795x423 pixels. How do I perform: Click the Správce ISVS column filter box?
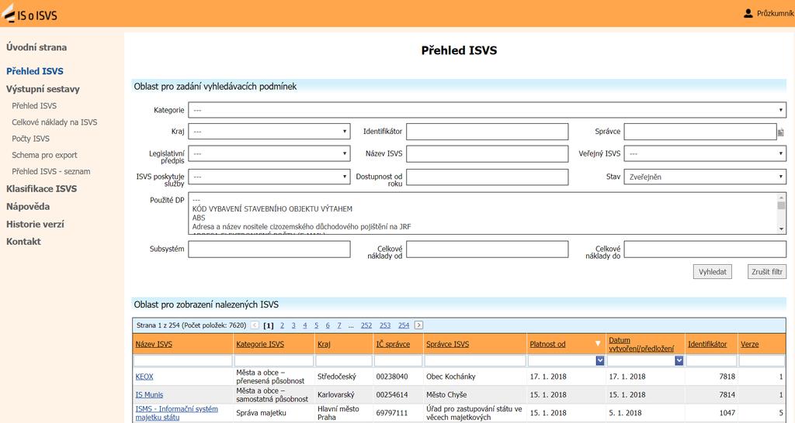coord(475,360)
